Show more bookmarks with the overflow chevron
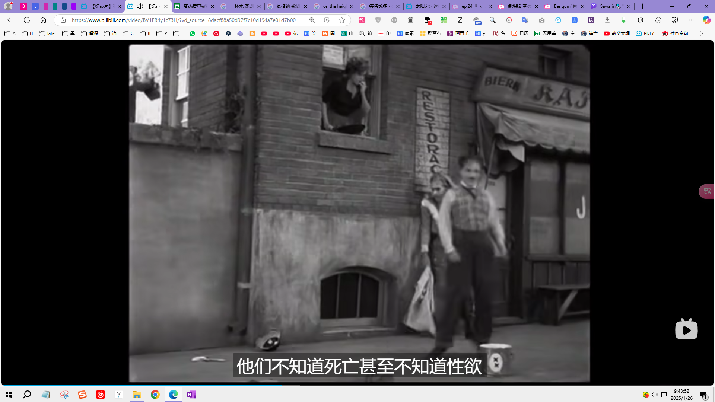Screen dimensions: 715x402 [702, 33]
